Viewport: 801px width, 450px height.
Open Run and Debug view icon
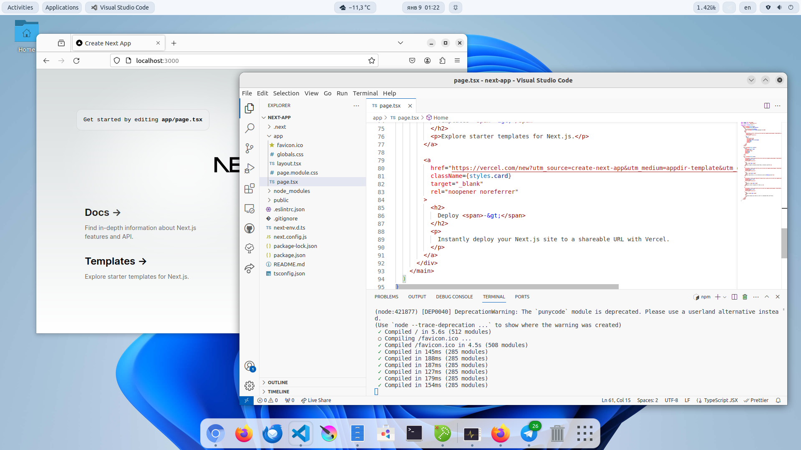249,168
